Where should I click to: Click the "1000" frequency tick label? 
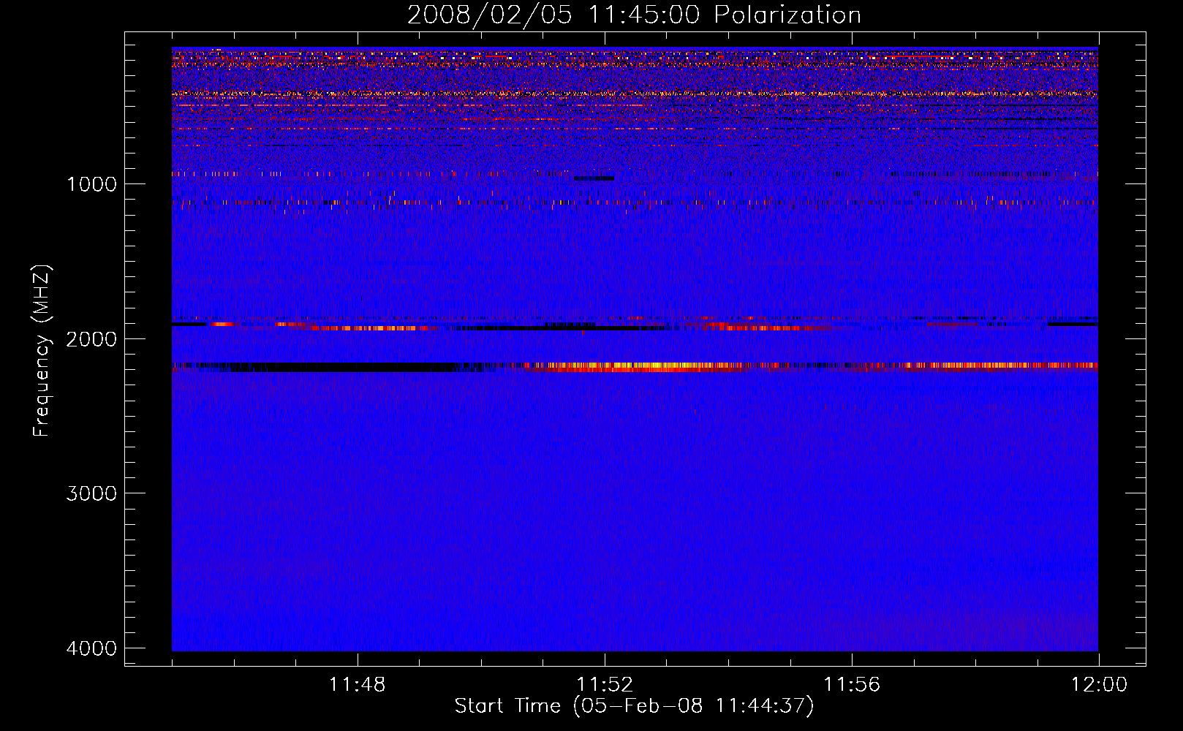coord(91,183)
